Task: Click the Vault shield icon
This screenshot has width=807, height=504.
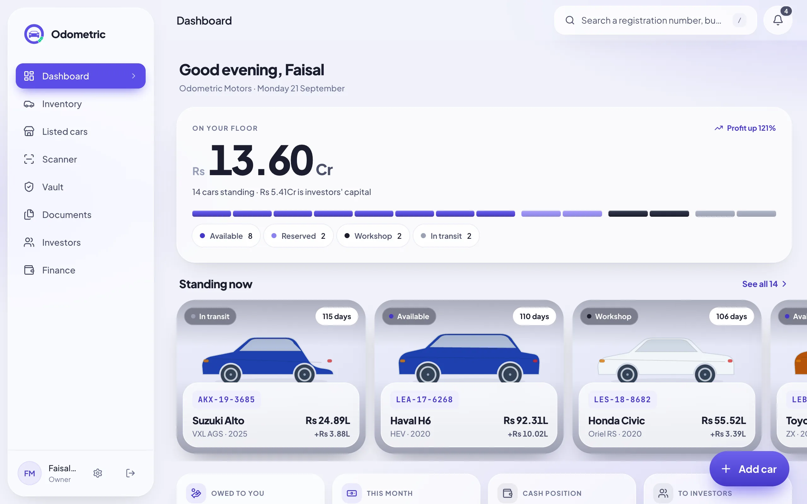Action: click(x=29, y=187)
